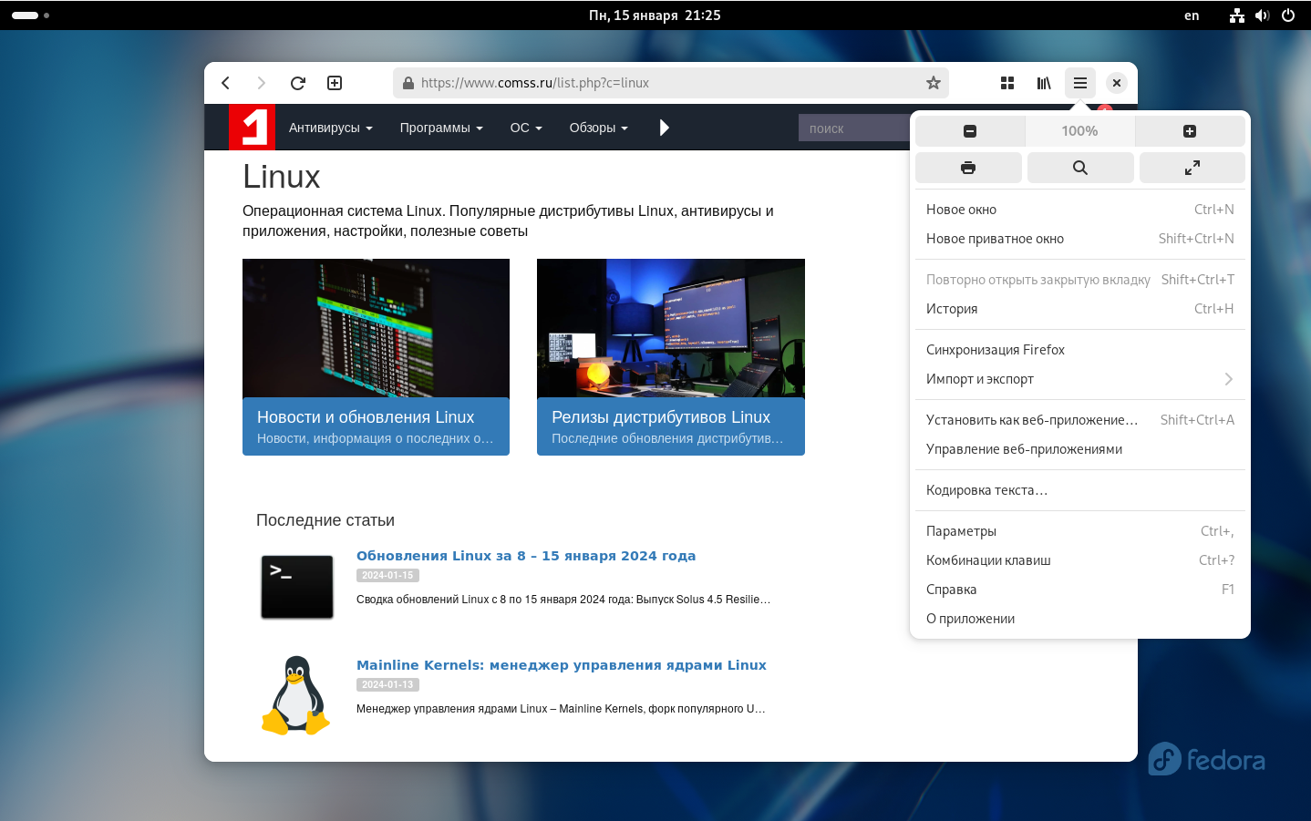Click the lock icon in the address bar
1311x821 pixels.
(408, 83)
